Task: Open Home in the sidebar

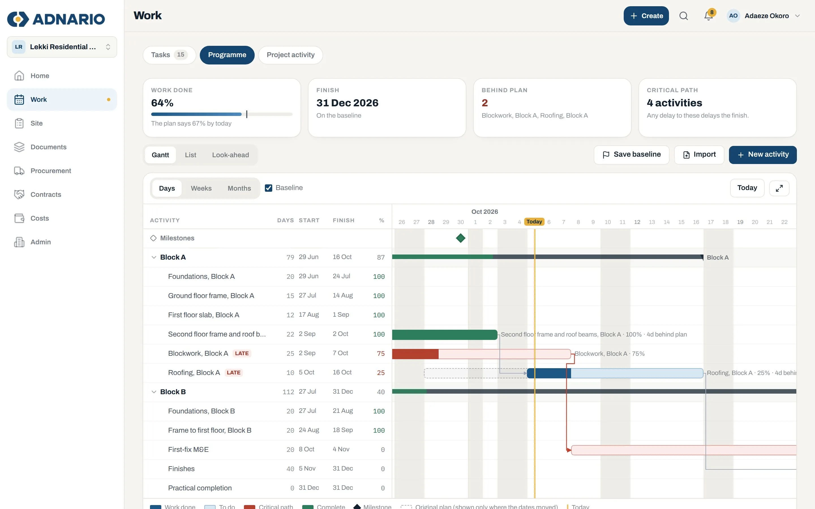Action: [x=62, y=76]
